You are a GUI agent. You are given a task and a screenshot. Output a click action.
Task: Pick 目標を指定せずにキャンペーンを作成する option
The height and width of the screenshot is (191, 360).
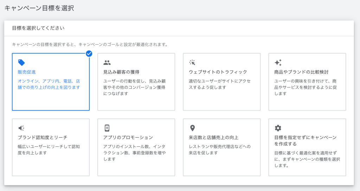306,140
